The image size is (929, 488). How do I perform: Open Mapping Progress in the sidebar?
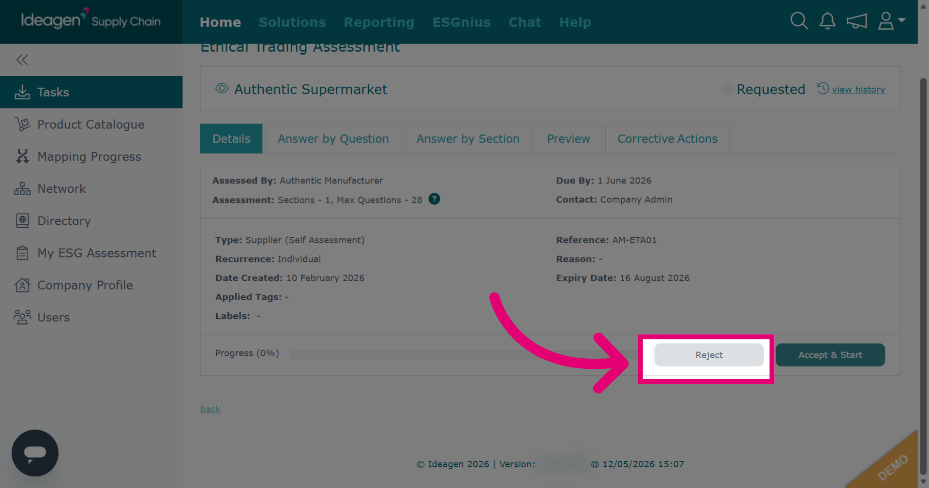(x=91, y=156)
